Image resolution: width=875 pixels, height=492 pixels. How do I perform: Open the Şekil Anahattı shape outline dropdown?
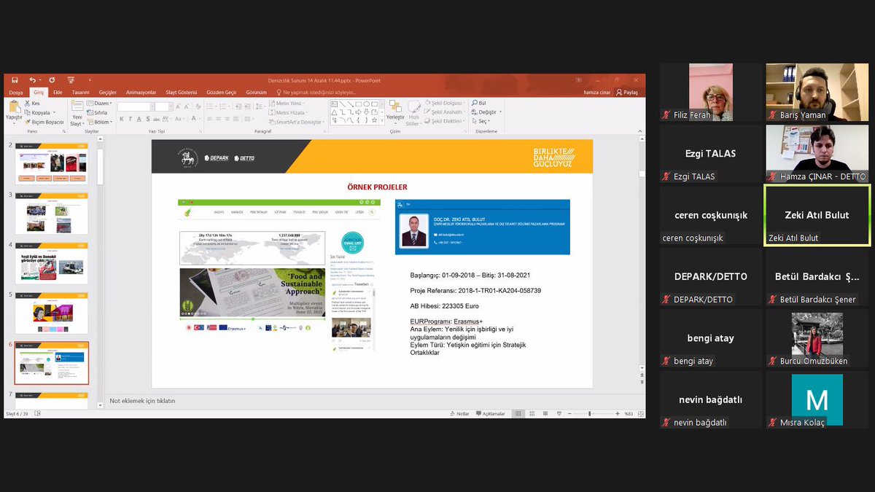coord(445,112)
